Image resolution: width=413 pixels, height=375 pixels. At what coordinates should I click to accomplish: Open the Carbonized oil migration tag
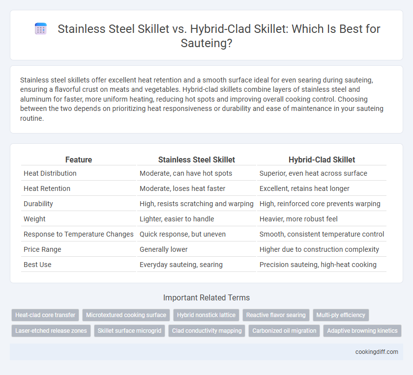click(284, 331)
